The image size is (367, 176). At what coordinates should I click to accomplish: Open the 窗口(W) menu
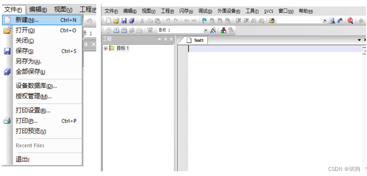[x=286, y=11]
